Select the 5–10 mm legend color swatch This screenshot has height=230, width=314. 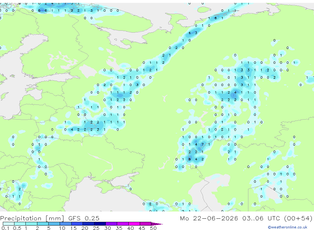[54, 224]
